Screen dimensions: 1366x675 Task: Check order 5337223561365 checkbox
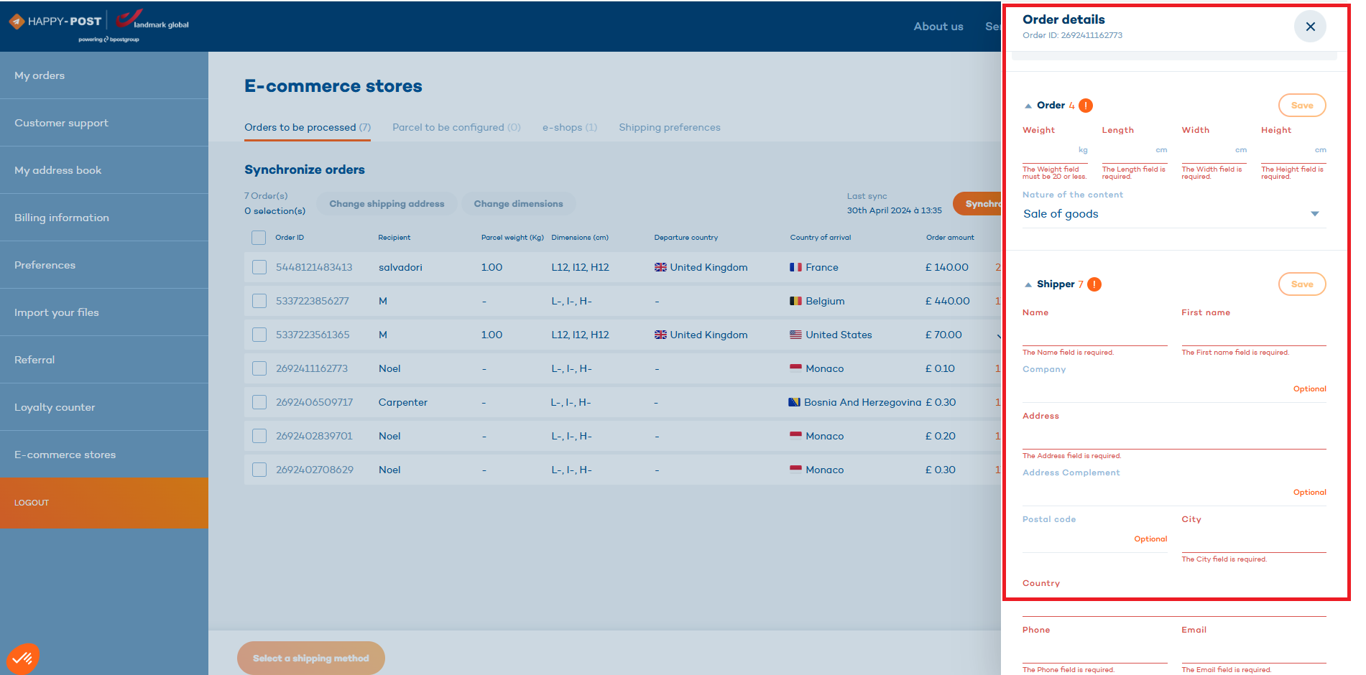click(259, 335)
